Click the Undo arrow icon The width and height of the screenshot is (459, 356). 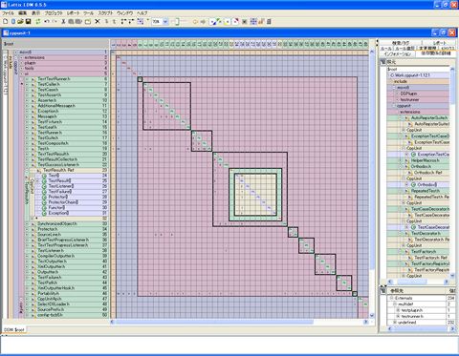(x=47, y=21)
